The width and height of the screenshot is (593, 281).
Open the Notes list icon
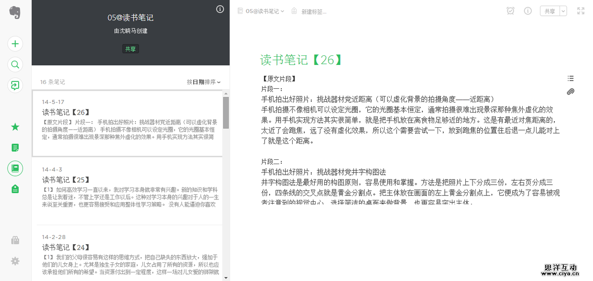[15, 147]
